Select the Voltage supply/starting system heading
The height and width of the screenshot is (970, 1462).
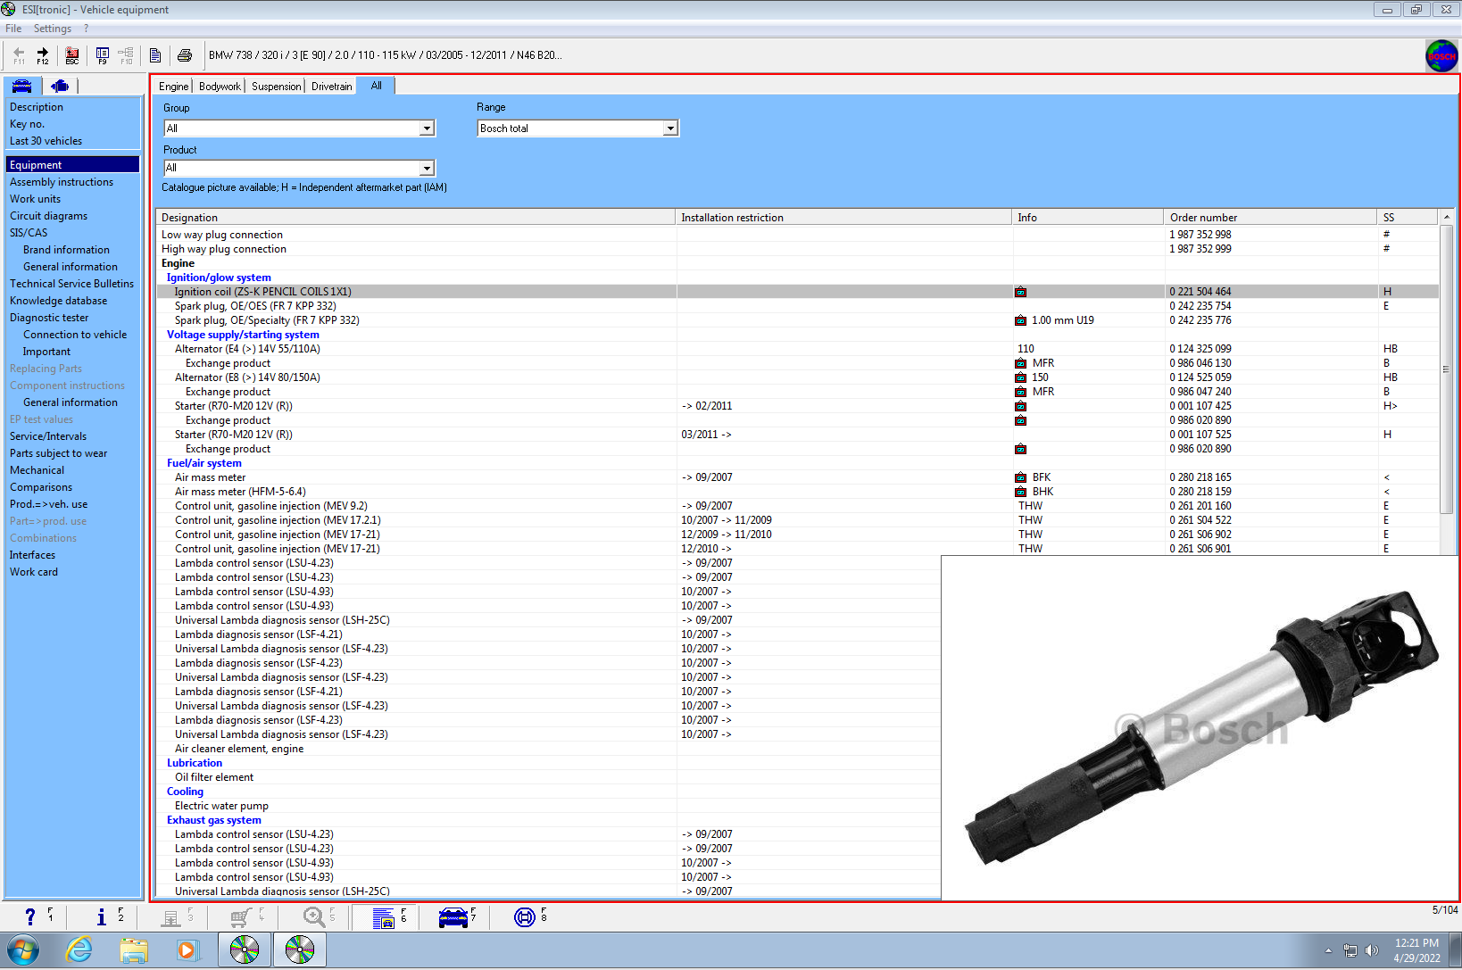(x=243, y=335)
